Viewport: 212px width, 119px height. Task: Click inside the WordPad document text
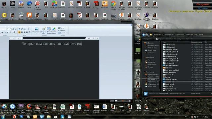[x=52, y=44]
